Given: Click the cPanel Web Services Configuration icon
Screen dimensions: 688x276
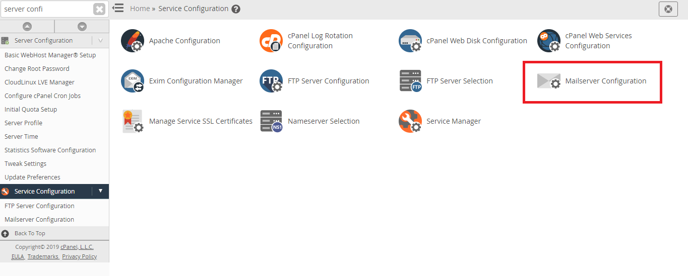Looking at the screenshot, I should click(549, 41).
